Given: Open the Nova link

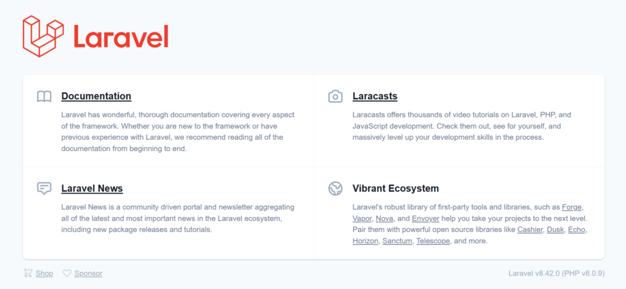Looking at the screenshot, I should pos(385,218).
